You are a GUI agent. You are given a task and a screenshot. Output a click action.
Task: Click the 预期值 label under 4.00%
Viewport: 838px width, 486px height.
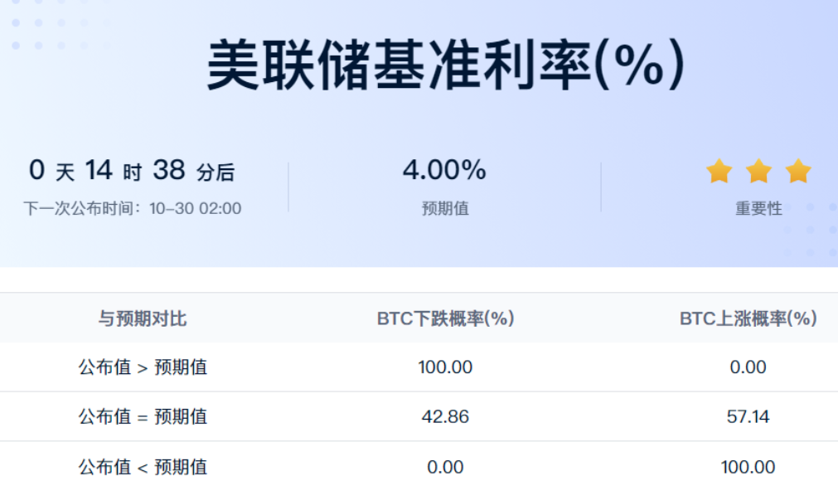pyautogui.click(x=445, y=209)
